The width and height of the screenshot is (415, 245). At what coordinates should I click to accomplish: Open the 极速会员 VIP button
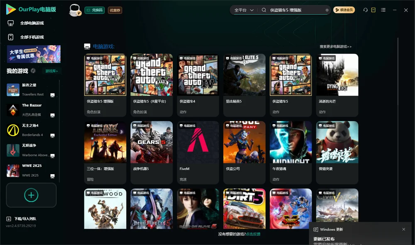point(344,10)
